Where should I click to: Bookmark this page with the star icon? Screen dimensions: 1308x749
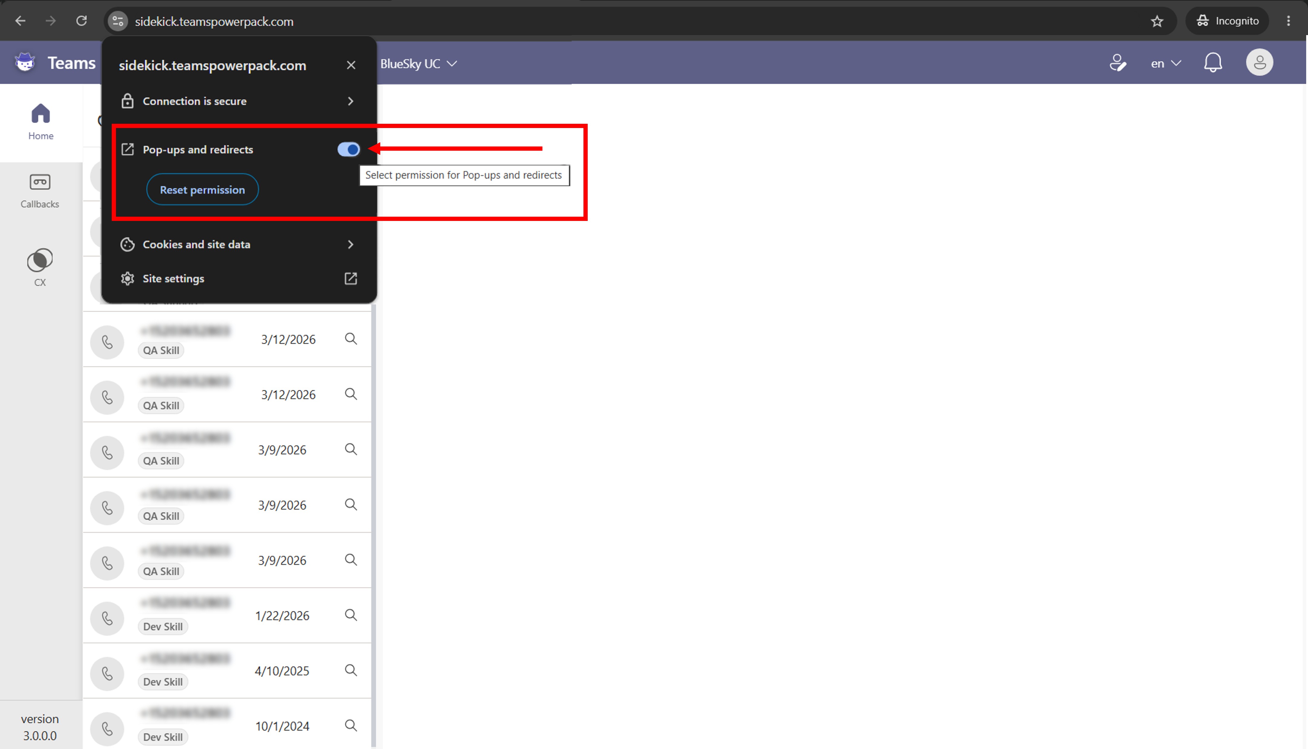click(1157, 21)
